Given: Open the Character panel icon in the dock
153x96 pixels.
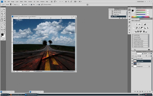Looking at the screenshot, I should [x=129, y=30].
